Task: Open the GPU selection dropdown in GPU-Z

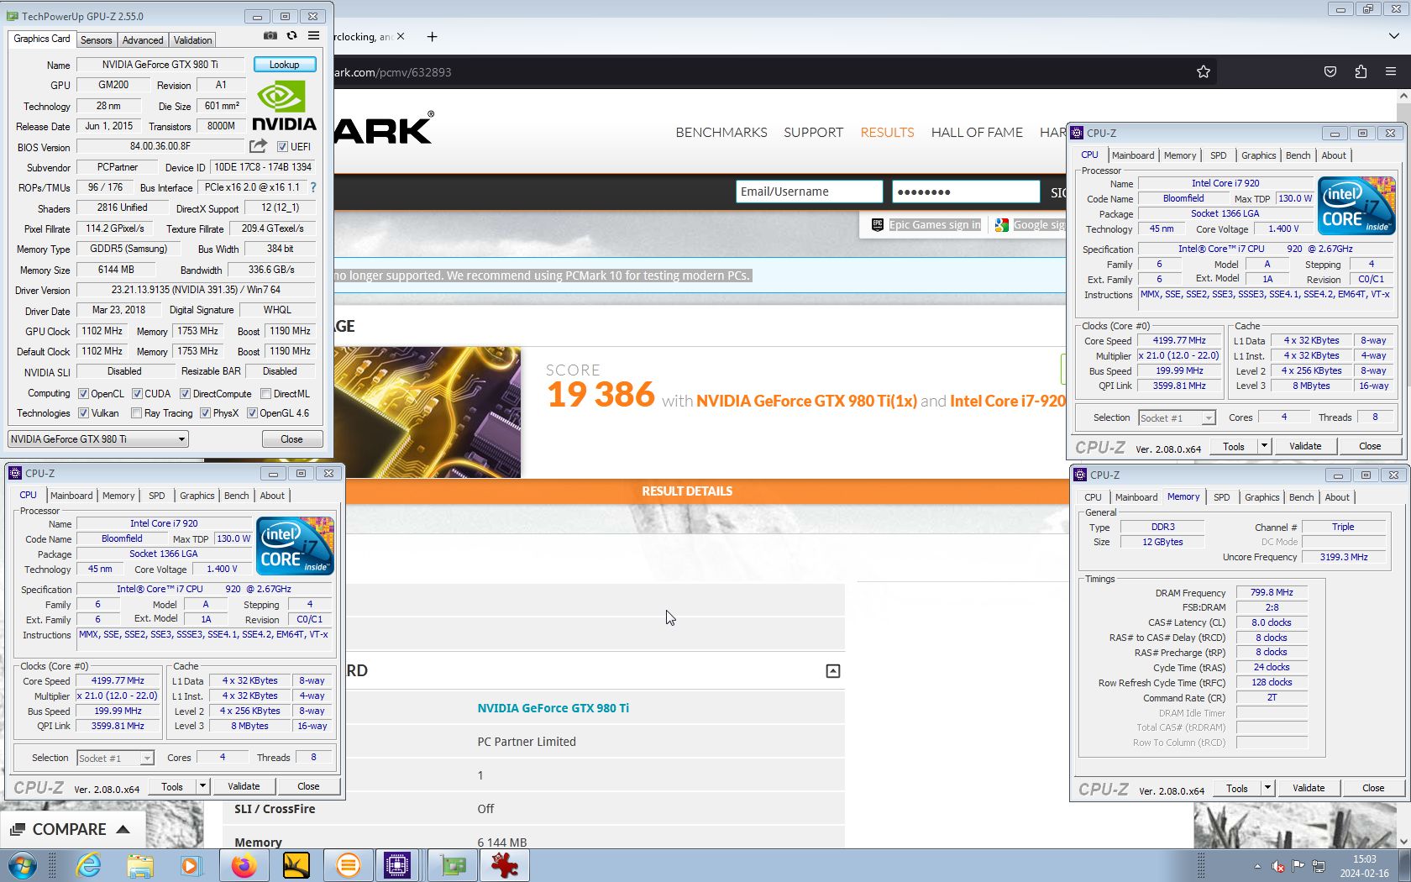Action: (97, 438)
